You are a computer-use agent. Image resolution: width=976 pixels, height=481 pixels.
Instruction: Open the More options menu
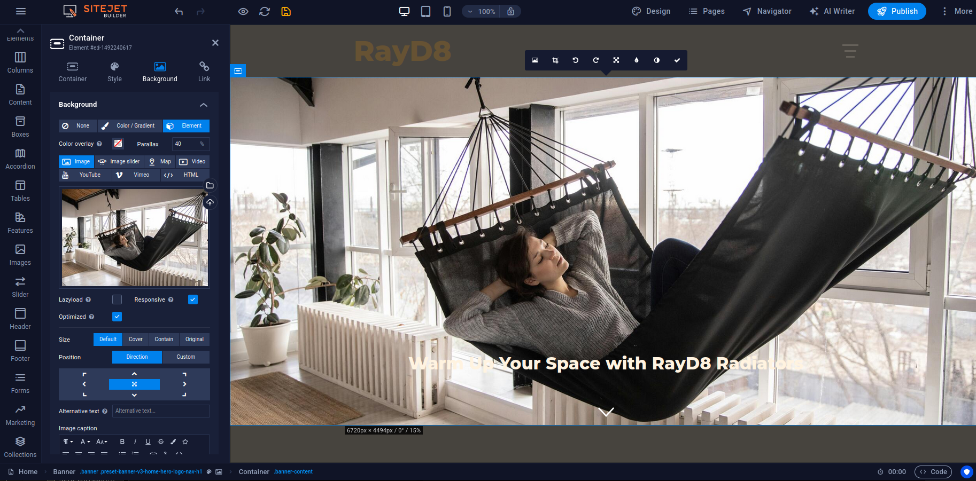coord(956,11)
